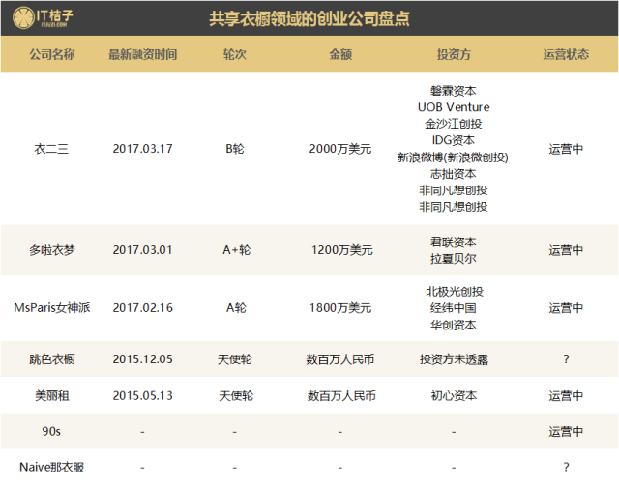
Task: Click the A+轮 round cell
Action: pos(236,250)
